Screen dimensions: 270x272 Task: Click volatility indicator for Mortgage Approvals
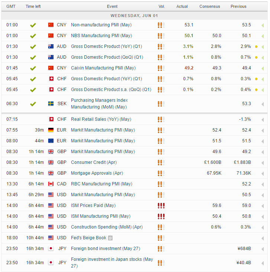coord(161,173)
